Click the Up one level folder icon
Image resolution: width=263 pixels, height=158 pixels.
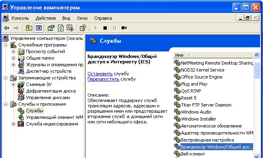29,28
